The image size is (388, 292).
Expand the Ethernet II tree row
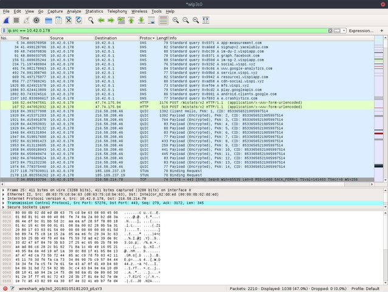coord(3,194)
